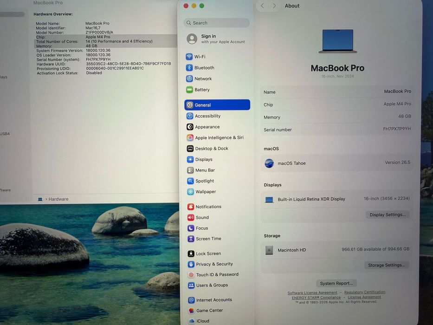Go forward with the right chevron
The image size is (433, 325).
(274, 6)
